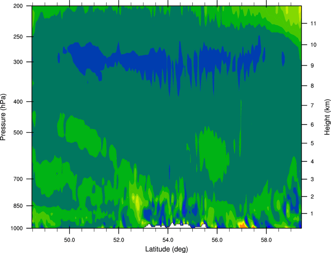Click the 58.0 latitude tick label
Viewport: 331px width, 253px height.
coord(266,240)
